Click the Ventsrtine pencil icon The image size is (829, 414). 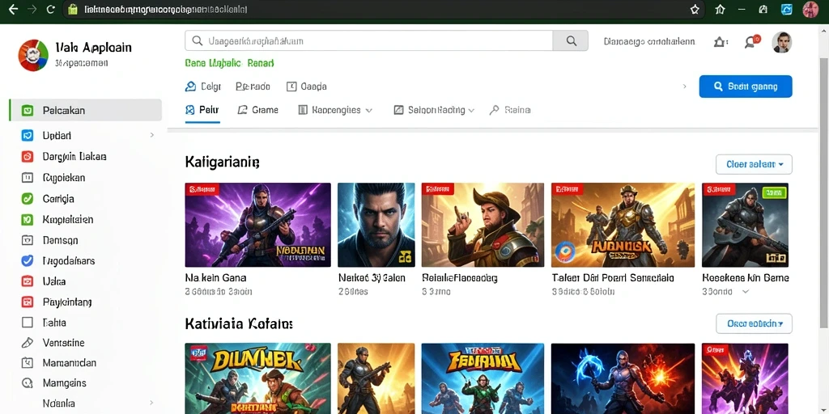point(28,343)
